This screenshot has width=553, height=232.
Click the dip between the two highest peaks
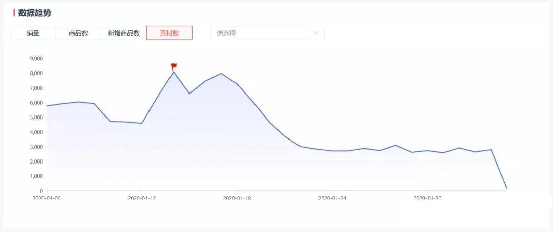pyautogui.click(x=189, y=94)
